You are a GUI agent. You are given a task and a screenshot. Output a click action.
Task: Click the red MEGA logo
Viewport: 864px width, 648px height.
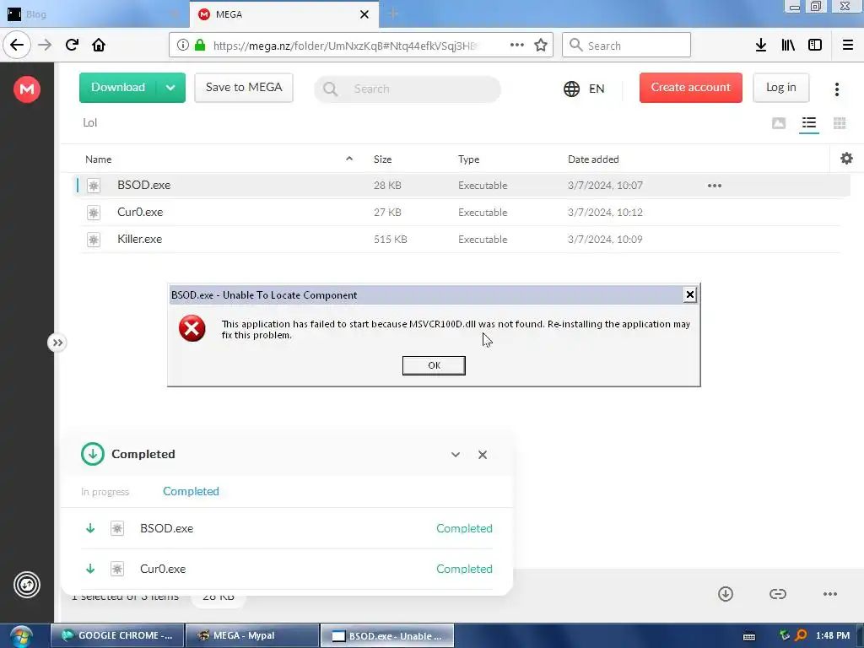(x=27, y=89)
